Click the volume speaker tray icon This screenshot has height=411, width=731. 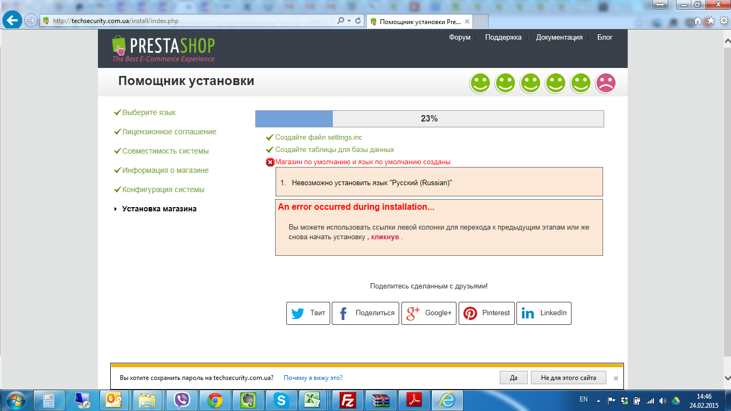[x=663, y=400]
